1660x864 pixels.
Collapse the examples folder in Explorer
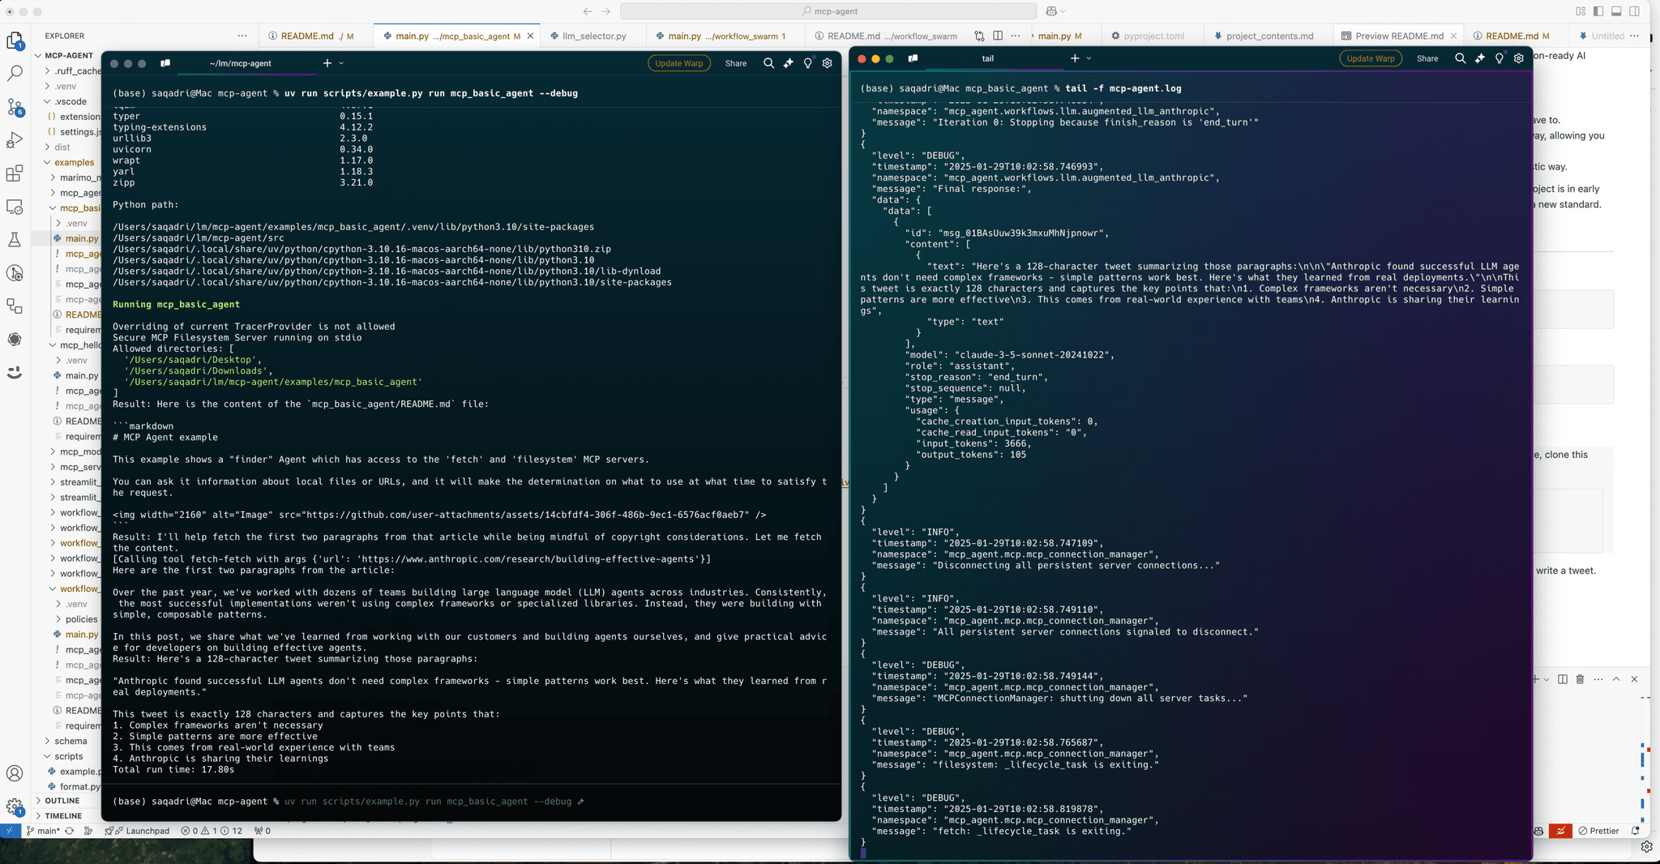click(72, 162)
